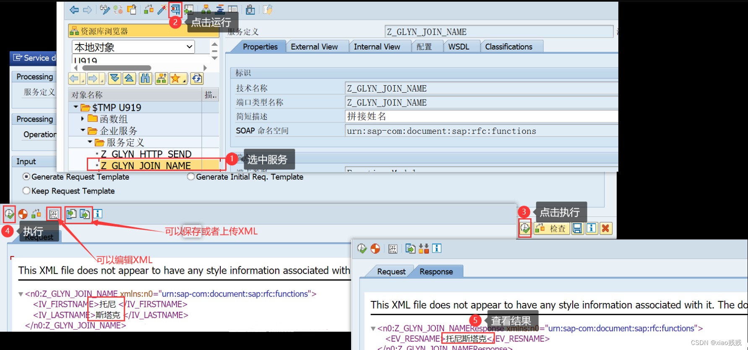Image resolution: width=748 pixels, height=350 pixels.
Task: Collapse the n0:Z_GLYN_JOIN_NAME request XML node
Action: click(21, 294)
